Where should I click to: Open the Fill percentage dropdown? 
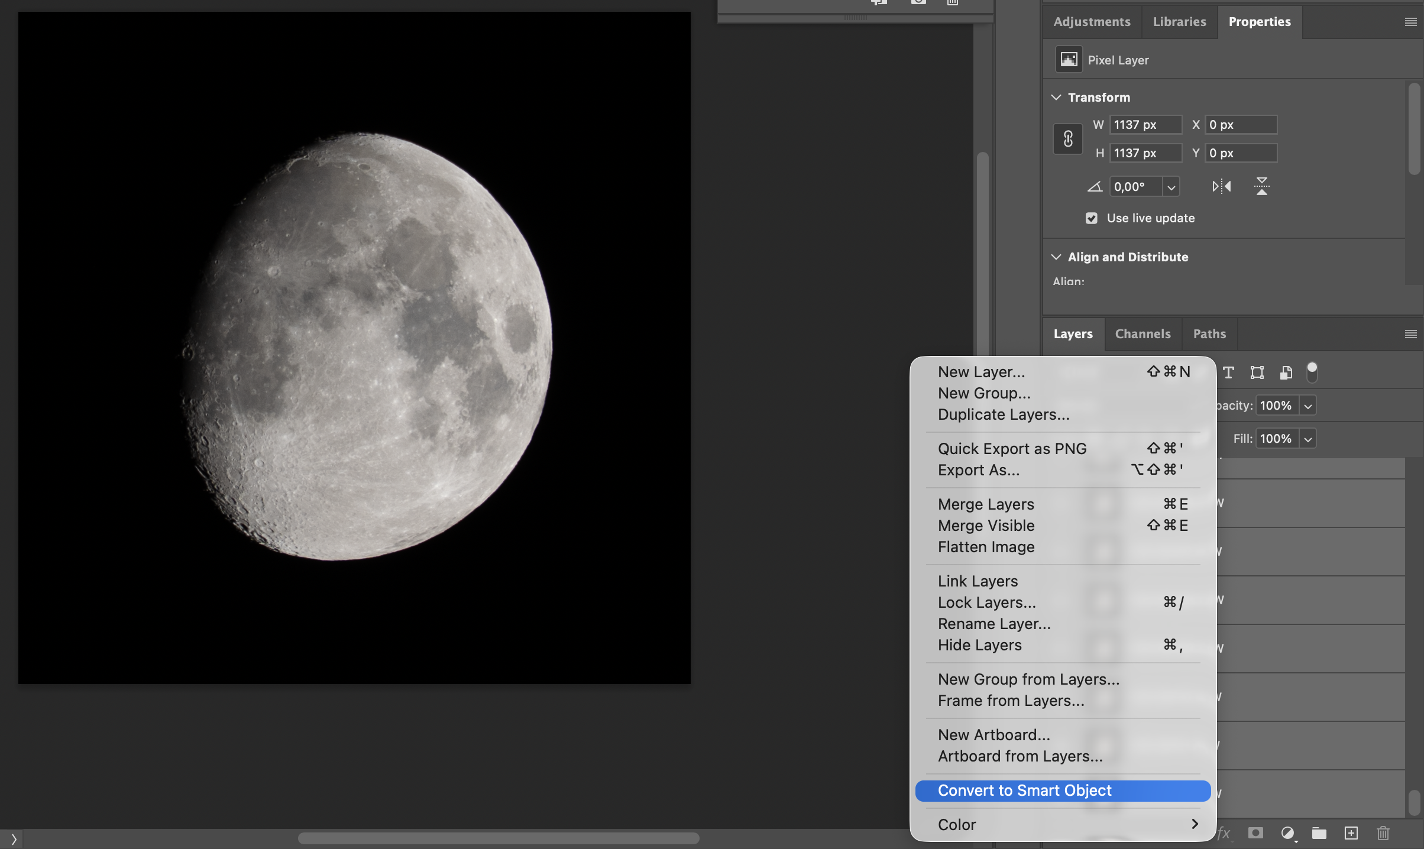point(1308,438)
